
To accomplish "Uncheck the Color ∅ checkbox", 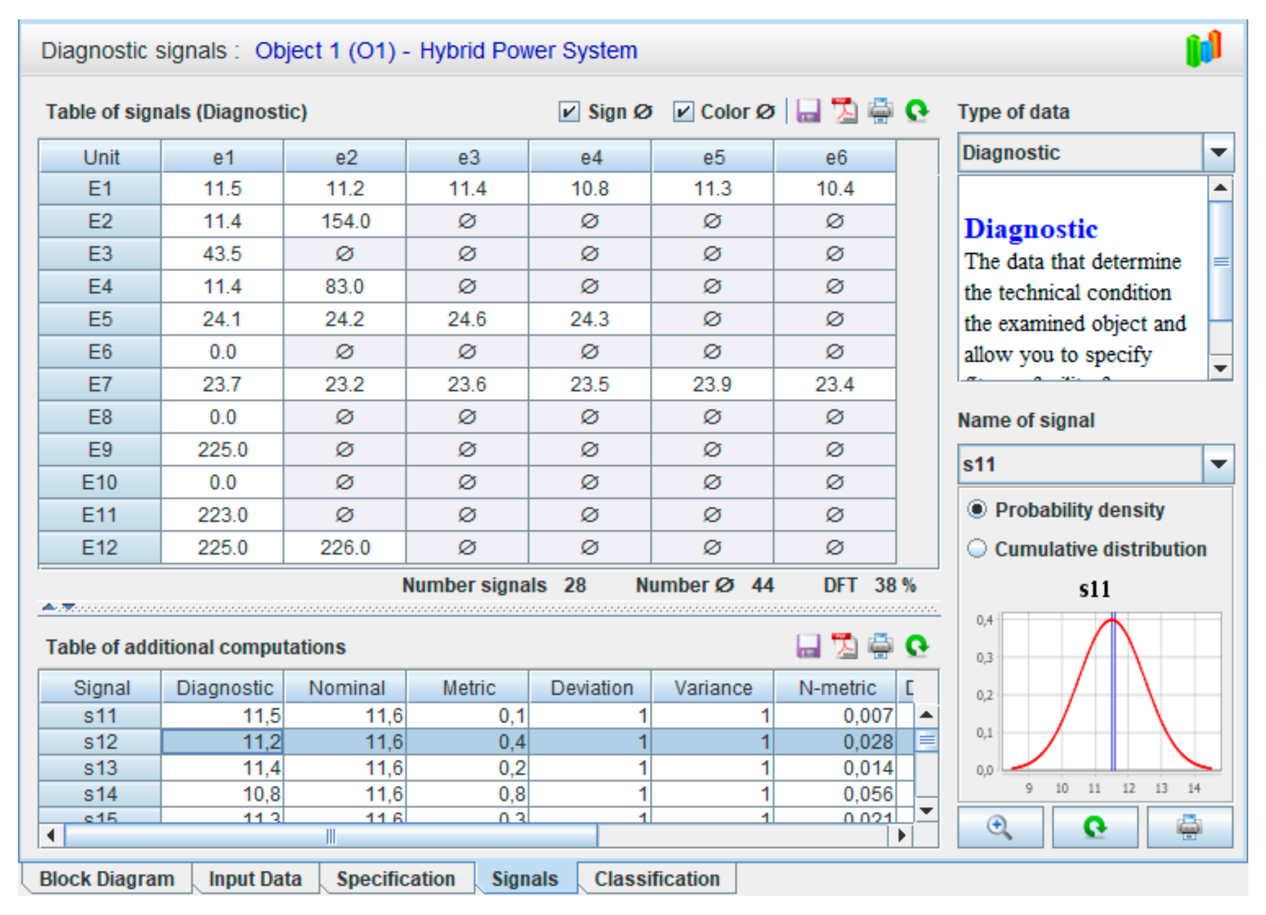I will coord(683,112).
